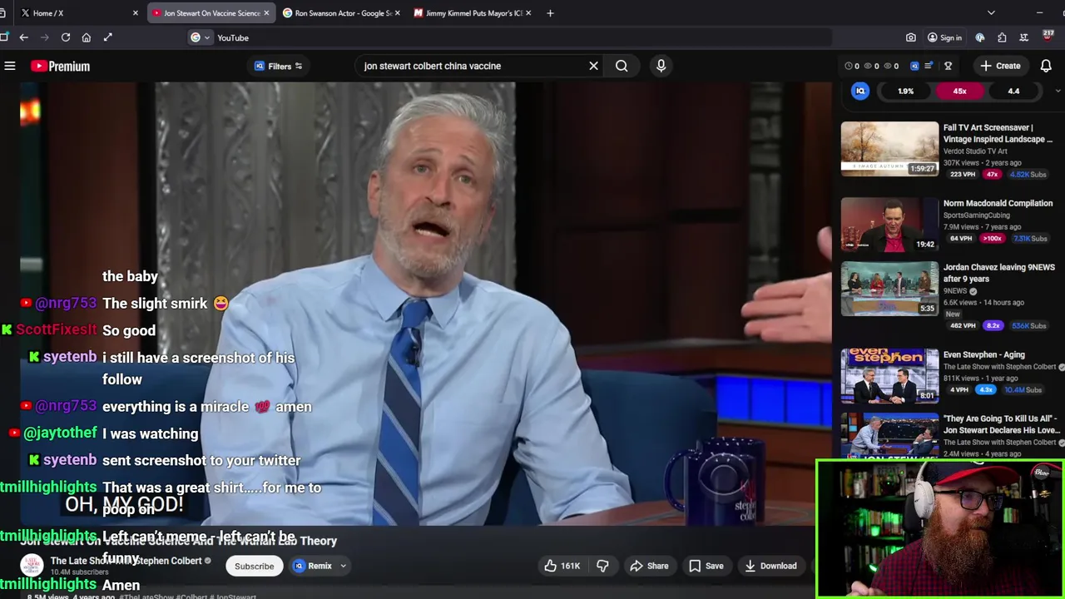The height and width of the screenshot is (599, 1065).
Task: Run search with the magnifier button
Action: click(622, 66)
